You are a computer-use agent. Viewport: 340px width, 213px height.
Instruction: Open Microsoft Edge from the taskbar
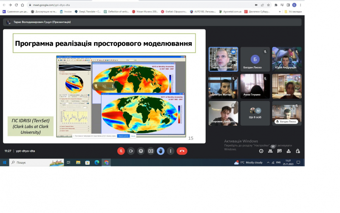tap(97, 162)
